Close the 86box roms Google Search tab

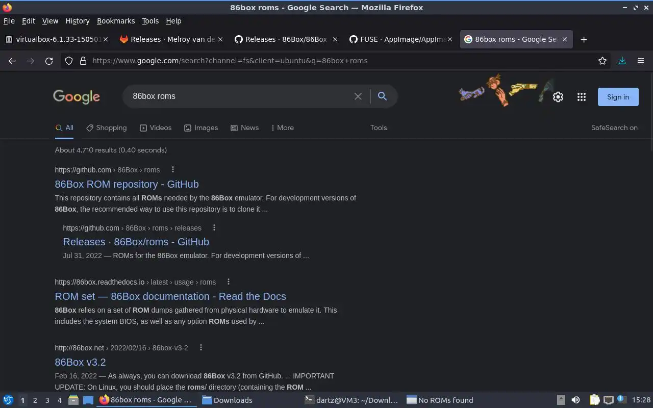564,39
